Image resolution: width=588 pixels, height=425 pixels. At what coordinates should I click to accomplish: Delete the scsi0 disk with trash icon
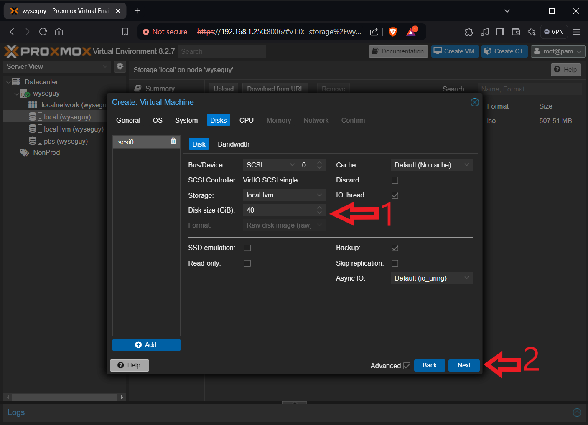pos(173,141)
